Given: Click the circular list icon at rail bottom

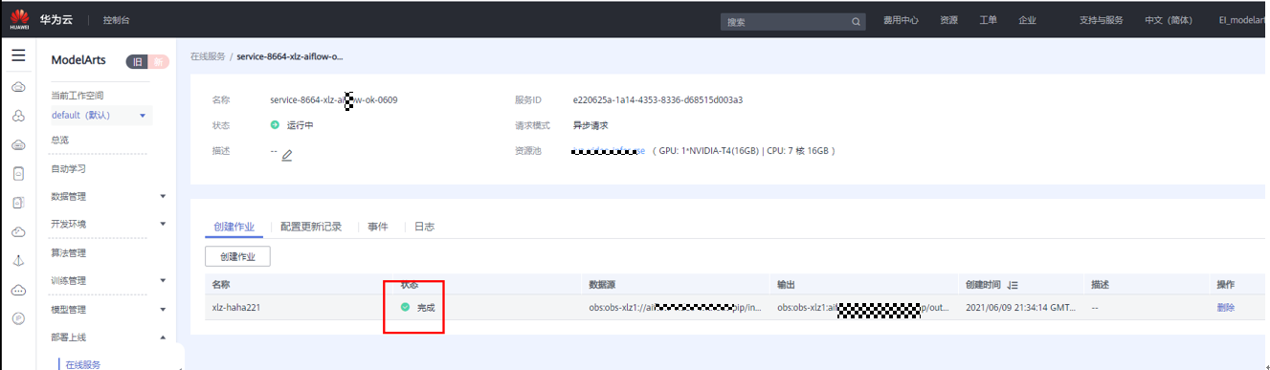Looking at the screenshot, I should coord(18,318).
